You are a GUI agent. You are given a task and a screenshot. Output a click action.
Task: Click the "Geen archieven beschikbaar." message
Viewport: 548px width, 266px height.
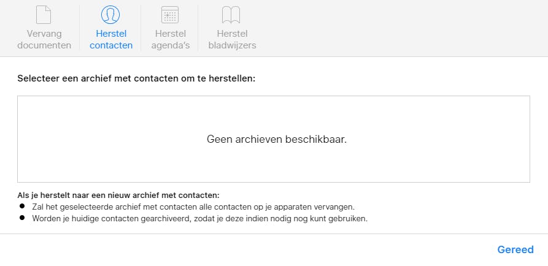pyautogui.click(x=276, y=139)
